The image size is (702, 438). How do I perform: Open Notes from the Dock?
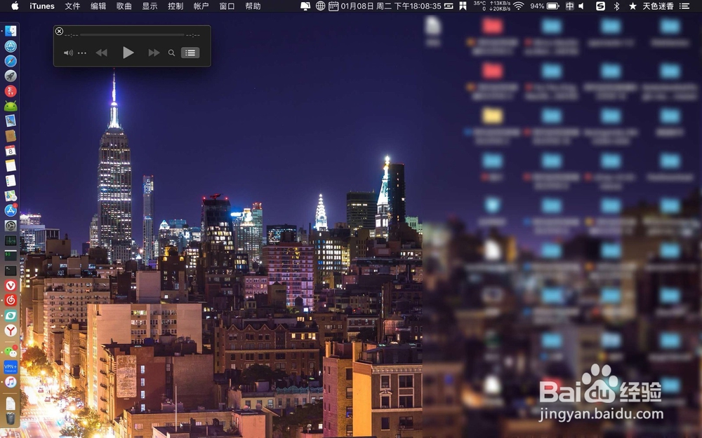(x=11, y=166)
